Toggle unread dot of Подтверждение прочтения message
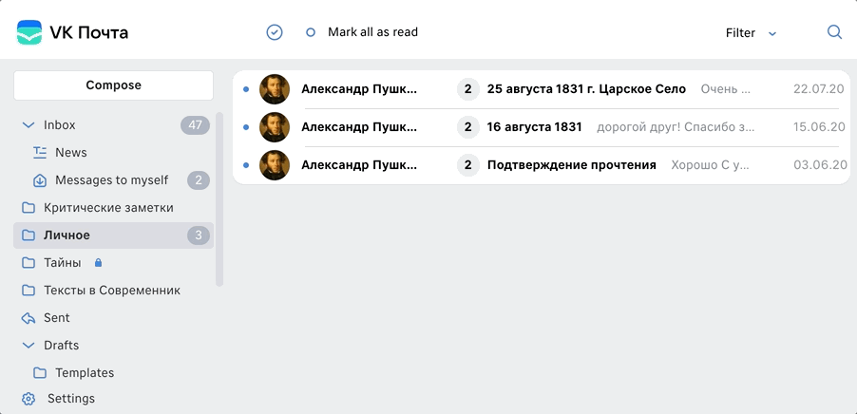Screen dimensions: 857x414 (245, 165)
